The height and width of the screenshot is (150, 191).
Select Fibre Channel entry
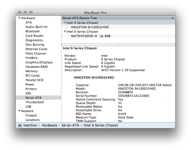click(36, 53)
